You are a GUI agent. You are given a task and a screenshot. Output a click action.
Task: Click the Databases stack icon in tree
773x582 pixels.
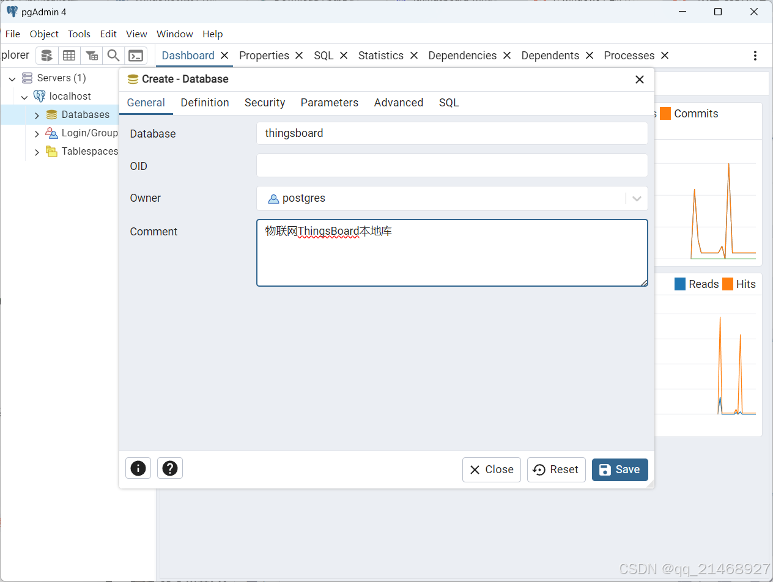tap(51, 114)
